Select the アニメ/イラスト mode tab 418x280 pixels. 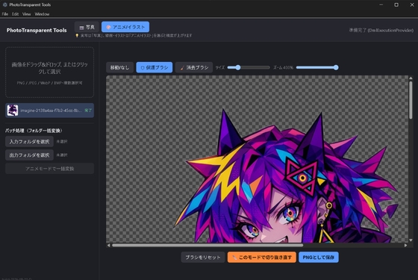click(x=125, y=27)
